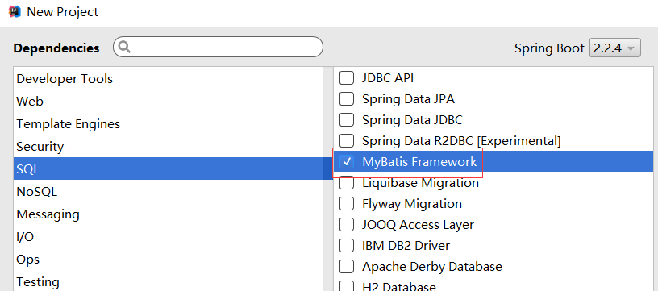Enable Spring Data R2DBC [Experimental]

[x=346, y=141]
